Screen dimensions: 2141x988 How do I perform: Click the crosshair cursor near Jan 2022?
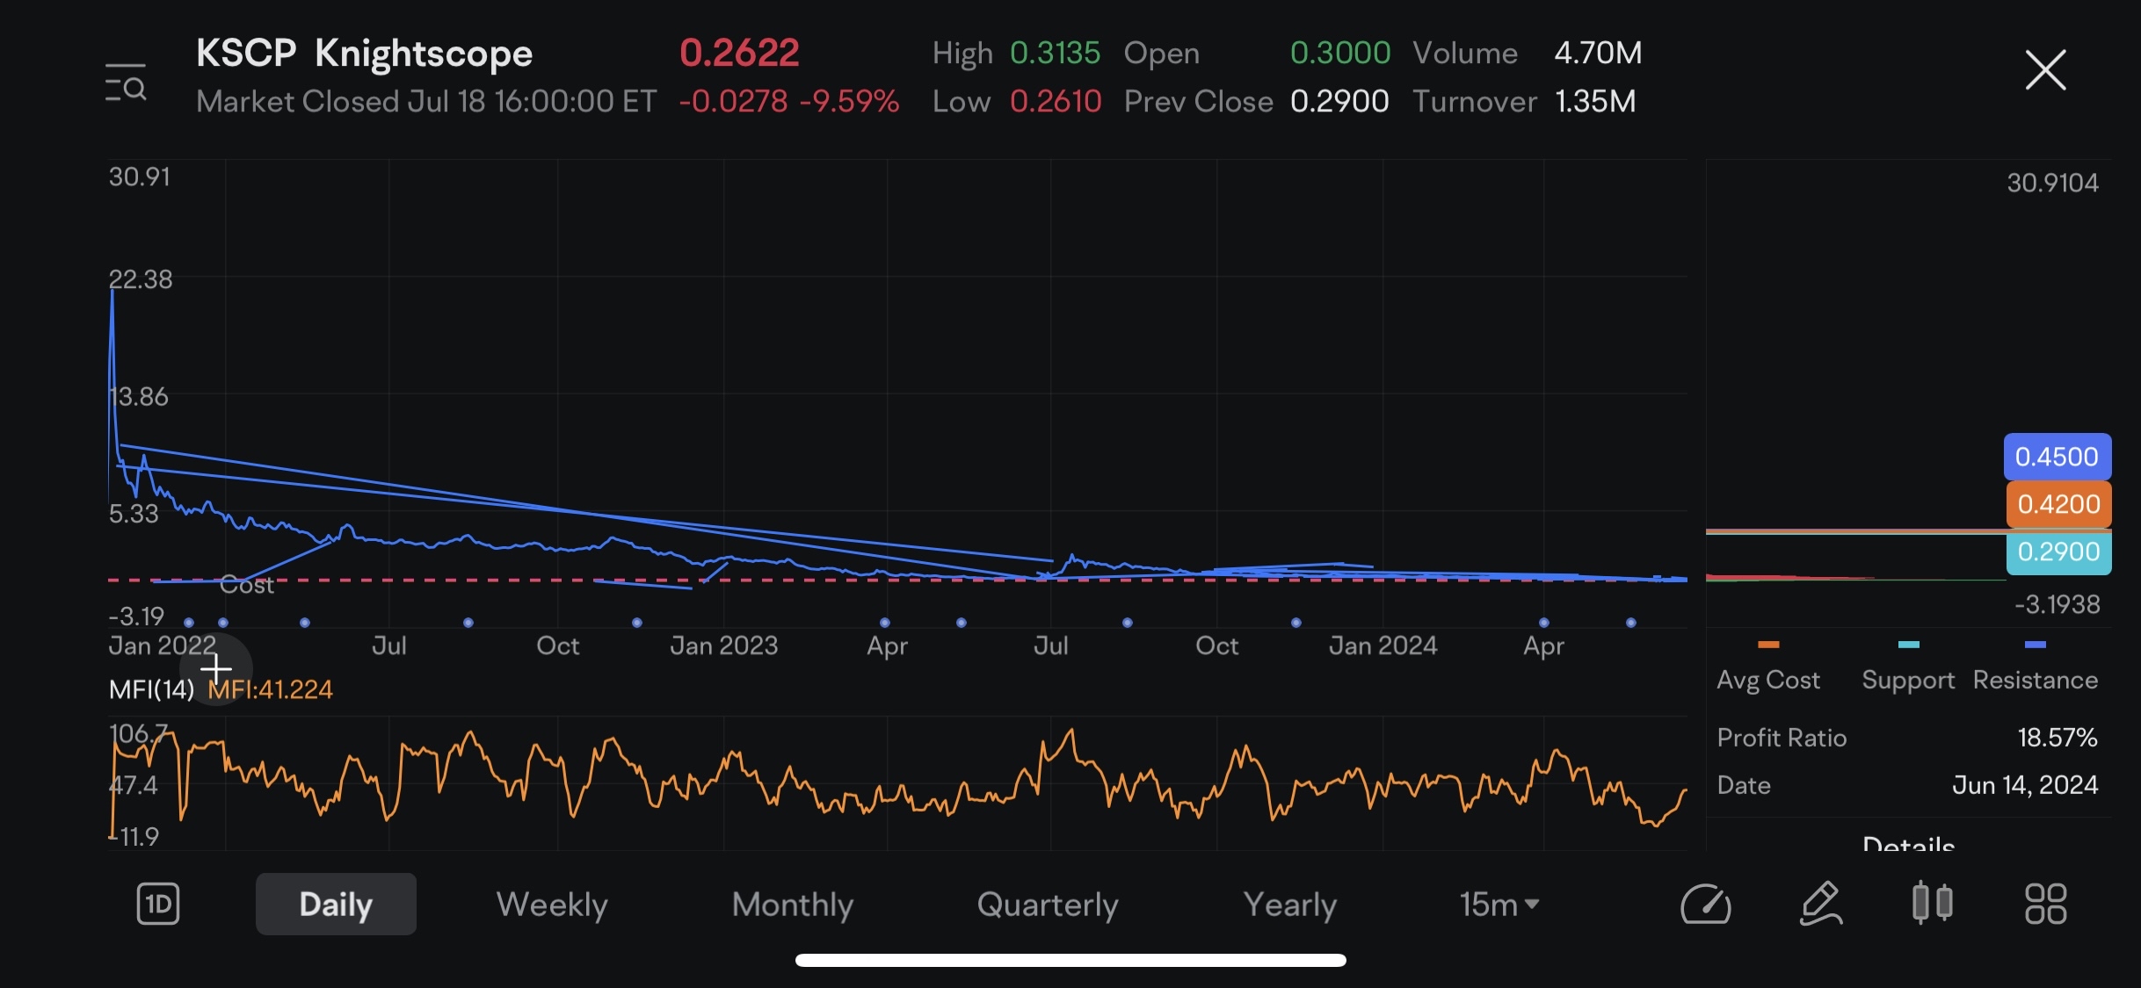[x=215, y=669]
